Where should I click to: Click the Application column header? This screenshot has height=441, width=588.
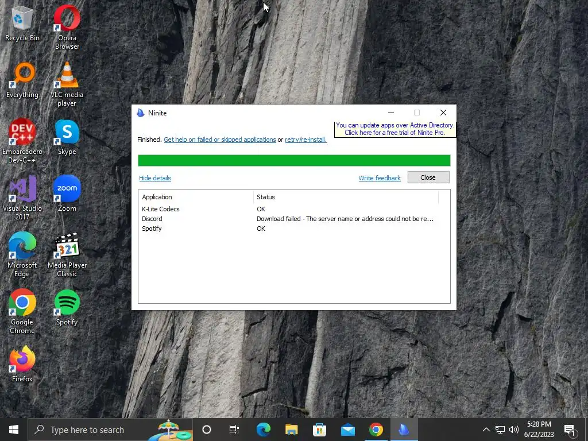(195, 197)
